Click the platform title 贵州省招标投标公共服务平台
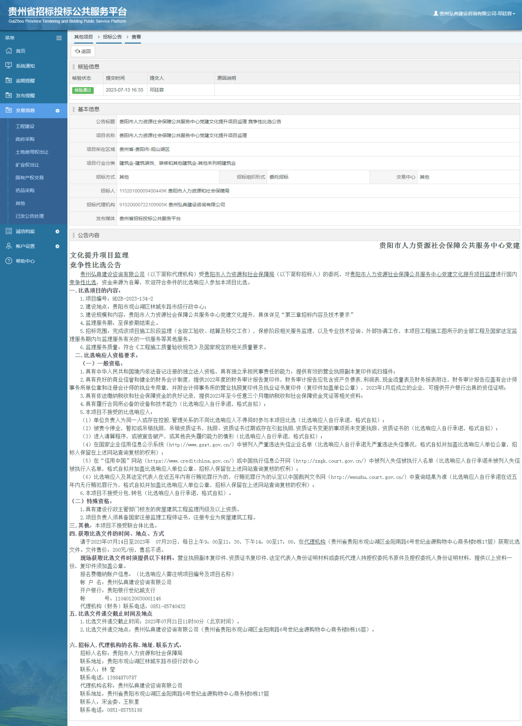 click(x=67, y=11)
